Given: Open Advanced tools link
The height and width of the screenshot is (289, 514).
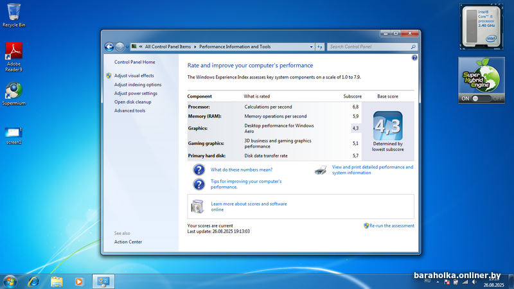Looking at the screenshot, I should 130,110.
